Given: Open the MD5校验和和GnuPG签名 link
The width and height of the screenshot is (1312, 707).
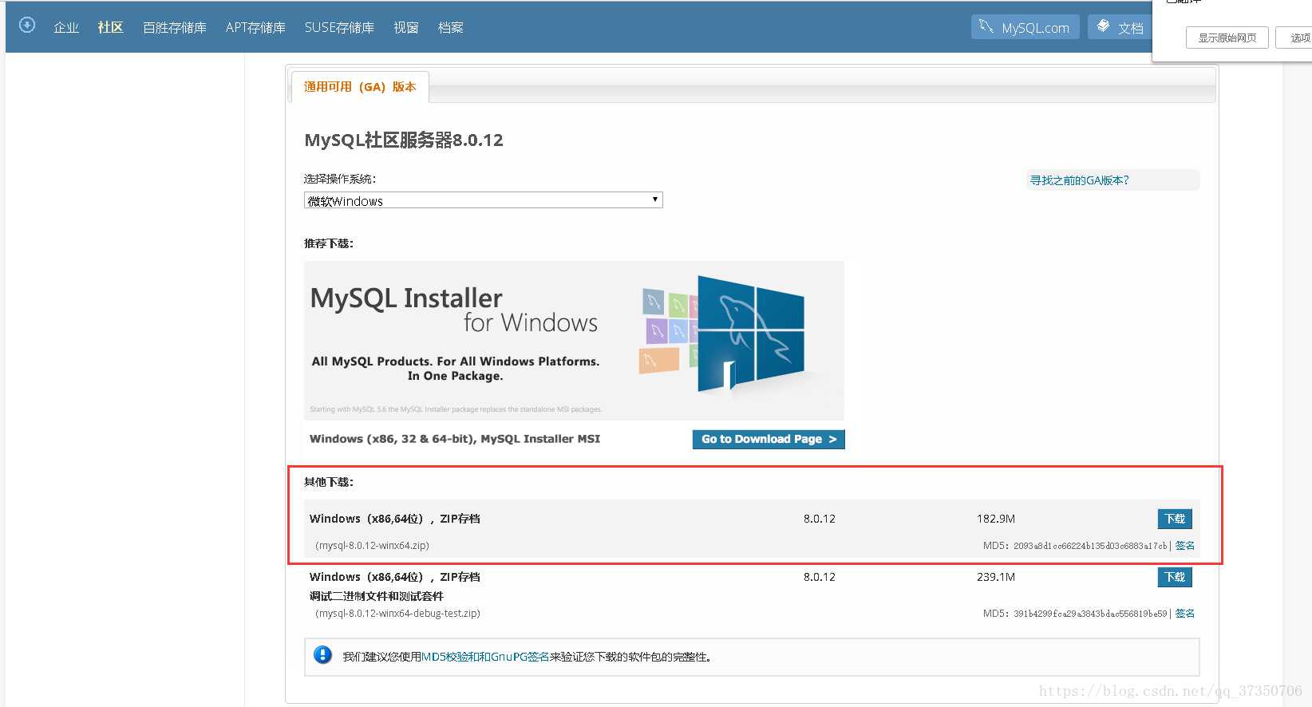Looking at the screenshot, I should click(x=485, y=657).
